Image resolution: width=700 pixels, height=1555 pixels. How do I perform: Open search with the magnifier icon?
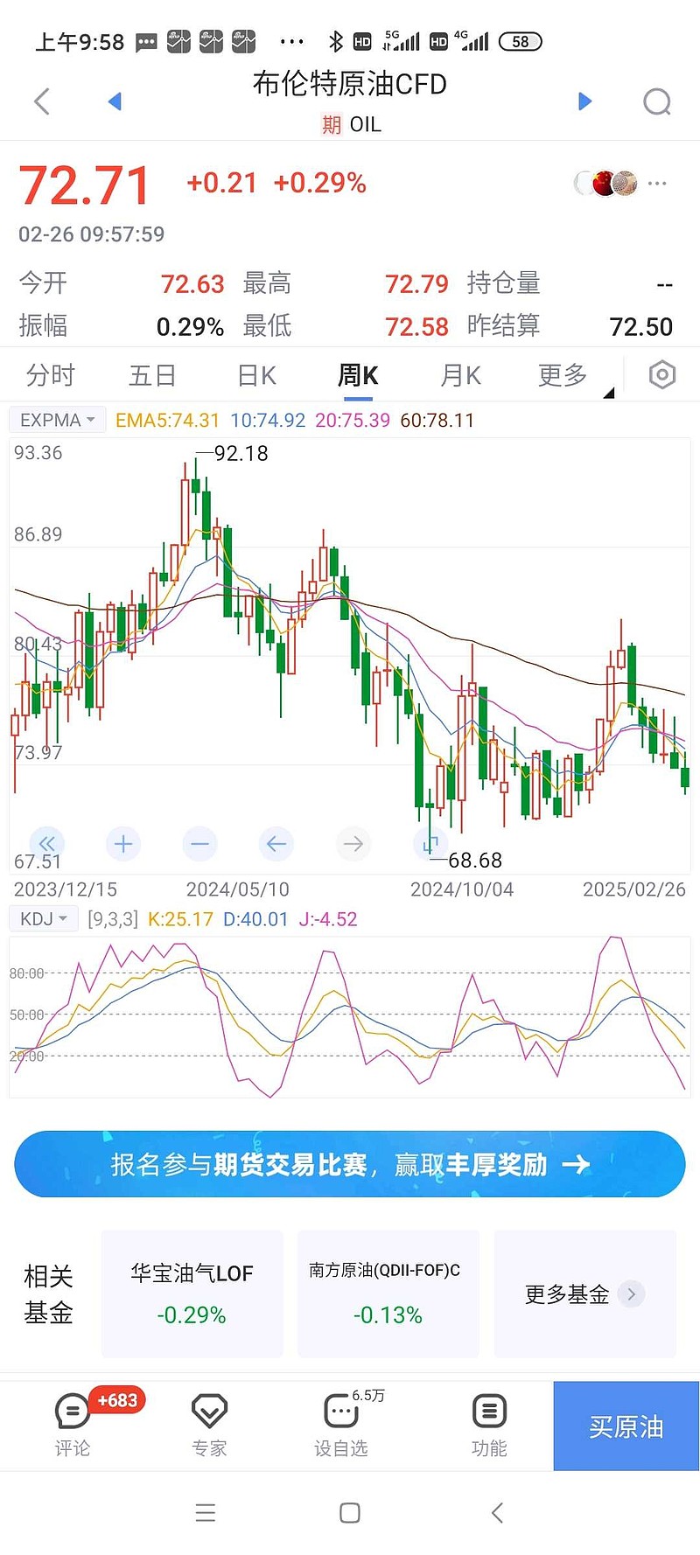[x=656, y=101]
